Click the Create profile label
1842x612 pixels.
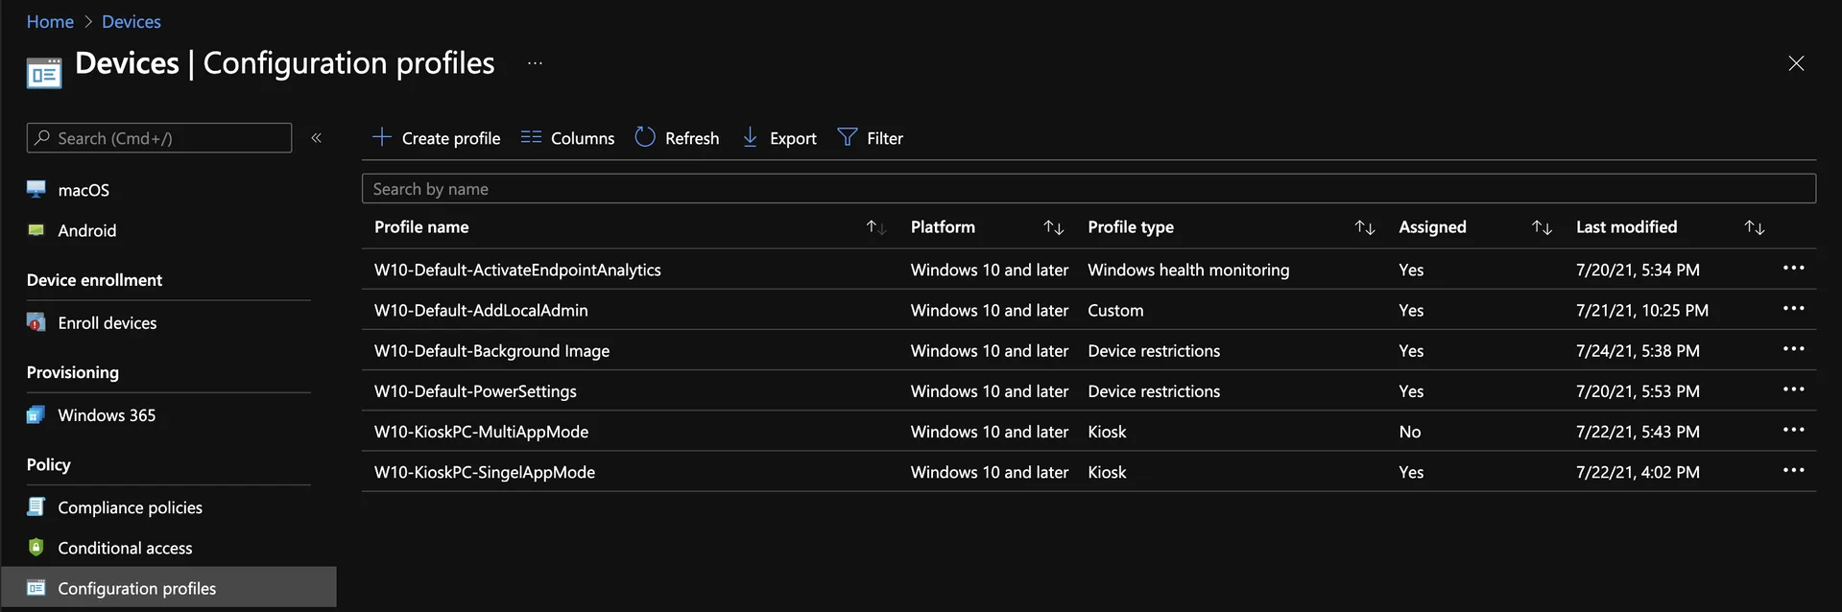(451, 138)
